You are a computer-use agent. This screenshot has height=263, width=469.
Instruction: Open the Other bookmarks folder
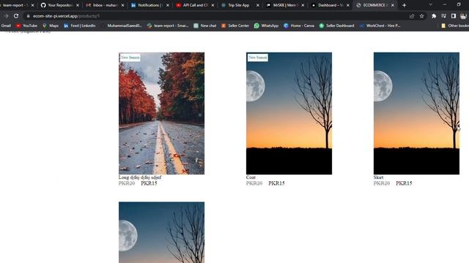pos(455,26)
